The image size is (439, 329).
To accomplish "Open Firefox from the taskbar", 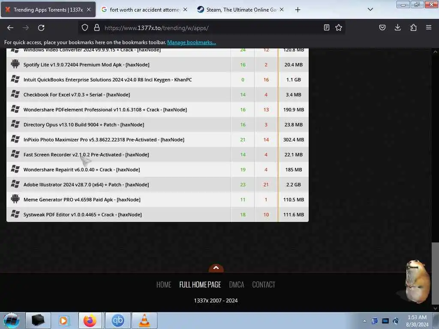I will pyautogui.click(x=90, y=320).
